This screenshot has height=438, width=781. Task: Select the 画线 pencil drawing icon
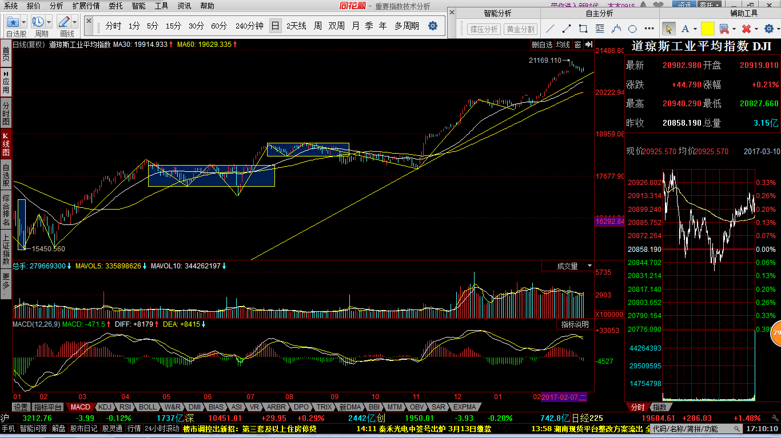coord(64,22)
